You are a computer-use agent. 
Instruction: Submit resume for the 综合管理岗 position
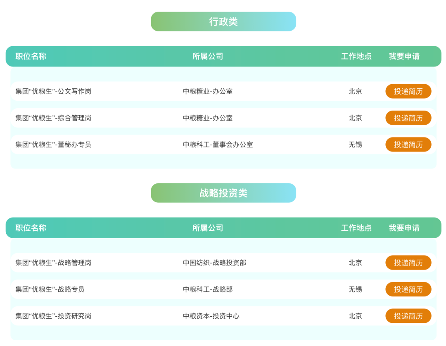[408, 118]
